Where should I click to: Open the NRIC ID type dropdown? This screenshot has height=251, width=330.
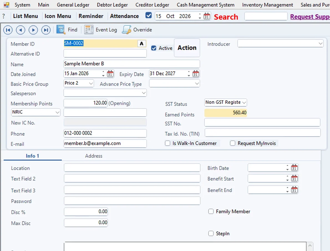[x=57, y=112]
